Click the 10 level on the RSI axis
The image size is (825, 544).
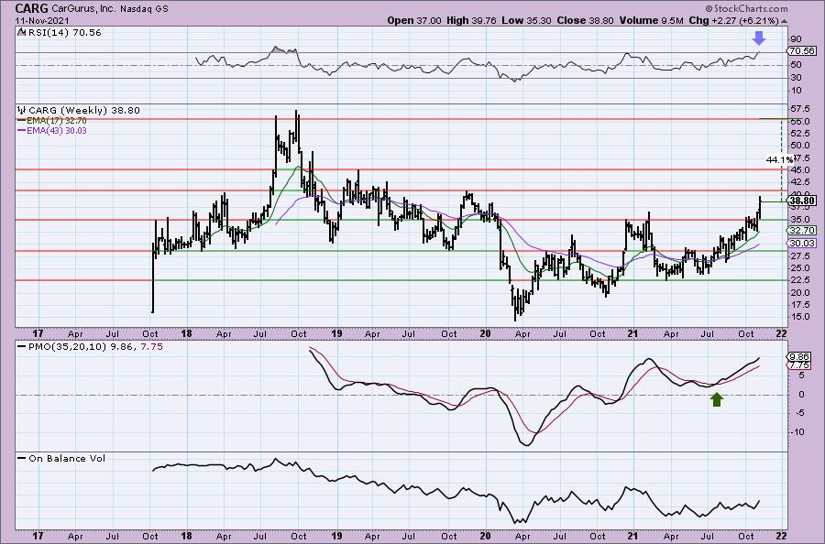[796, 91]
